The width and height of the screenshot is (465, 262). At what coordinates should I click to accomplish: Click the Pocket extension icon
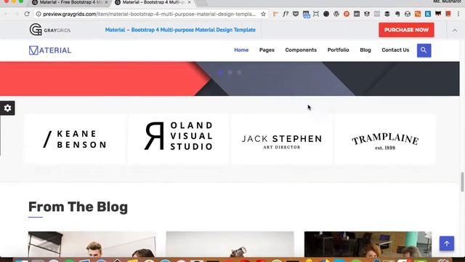(296, 14)
